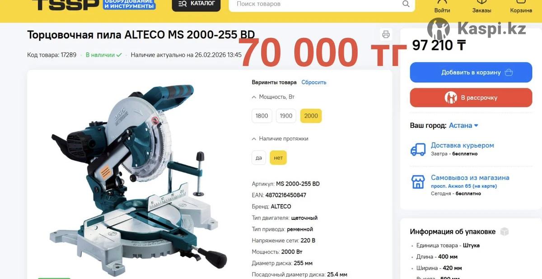Click the store pickup shop icon
542x279 pixels.
pyautogui.click(x=418, y=182)
